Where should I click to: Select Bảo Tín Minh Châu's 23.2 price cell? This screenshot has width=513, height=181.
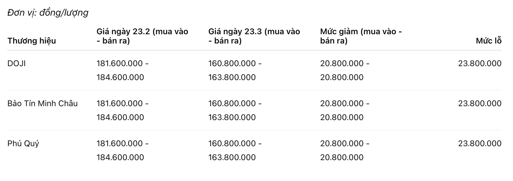click(x=122, y=110)
